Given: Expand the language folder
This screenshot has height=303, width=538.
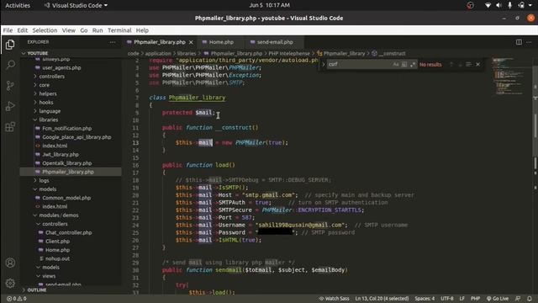Looking at the screenshot, I should click(x=50, y=111).
